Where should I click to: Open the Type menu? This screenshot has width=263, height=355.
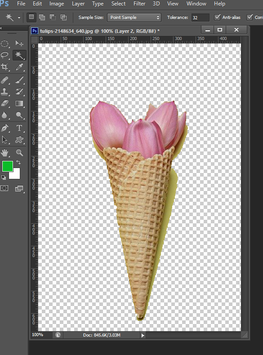(x=98, y=4)
